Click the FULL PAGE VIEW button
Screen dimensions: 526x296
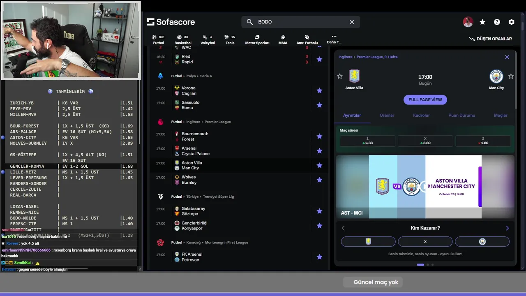pos(425,99)
